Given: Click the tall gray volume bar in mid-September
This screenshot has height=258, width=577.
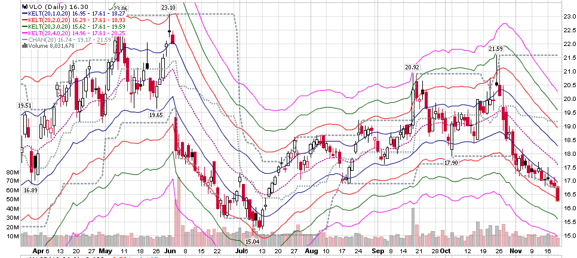Looking at the screenshot, I should click(413, 227).
